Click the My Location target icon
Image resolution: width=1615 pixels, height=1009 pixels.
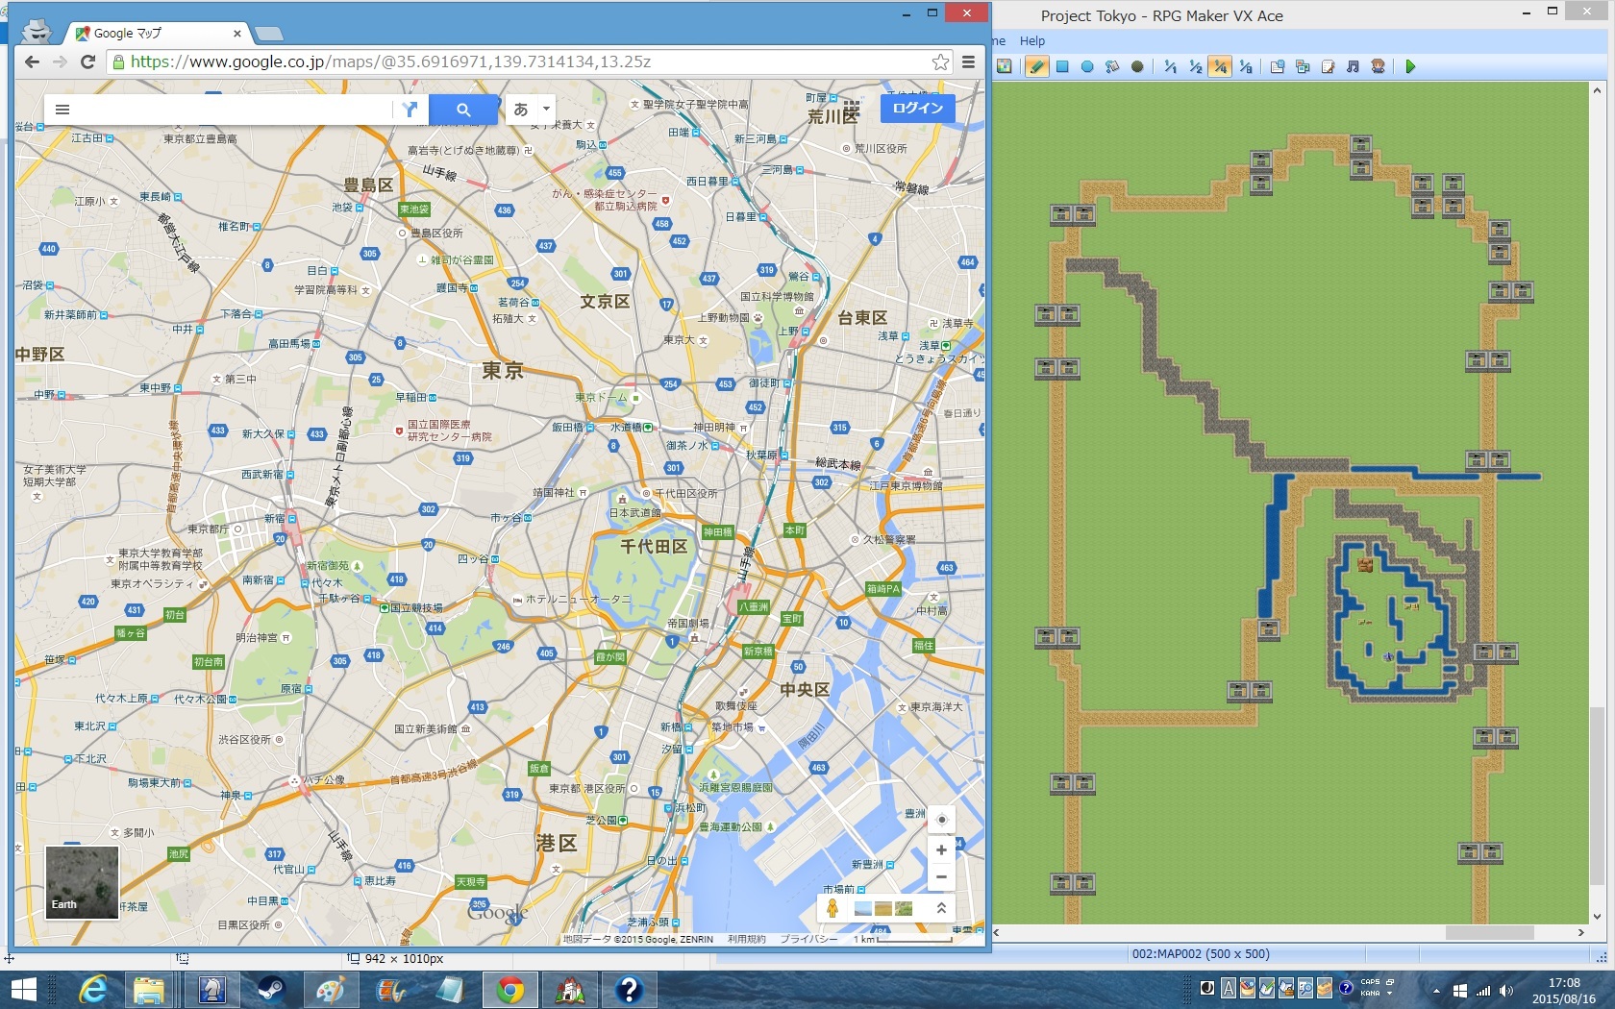[x=941, y=820]
